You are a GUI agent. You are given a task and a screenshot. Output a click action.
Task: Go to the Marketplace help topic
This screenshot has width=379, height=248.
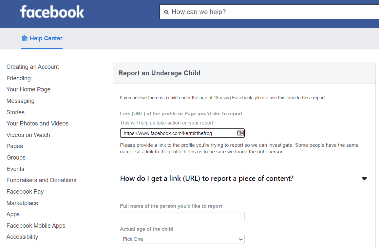click(22, 203)
